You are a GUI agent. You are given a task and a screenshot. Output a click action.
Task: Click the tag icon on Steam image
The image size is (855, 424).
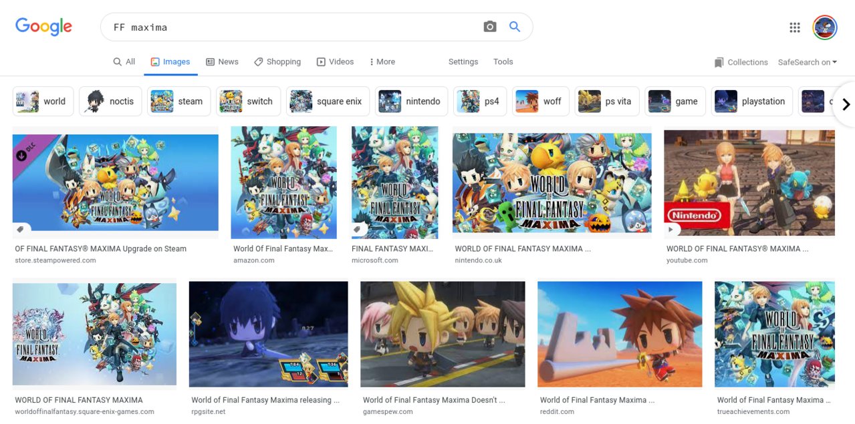click(x=21, y=230)
